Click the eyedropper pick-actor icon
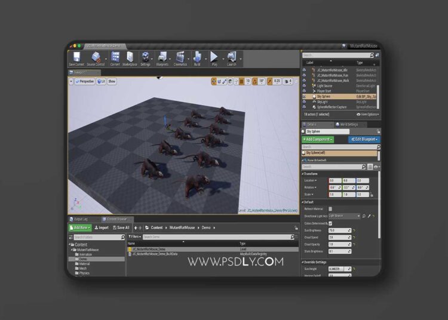 click(x=369, y=216)
